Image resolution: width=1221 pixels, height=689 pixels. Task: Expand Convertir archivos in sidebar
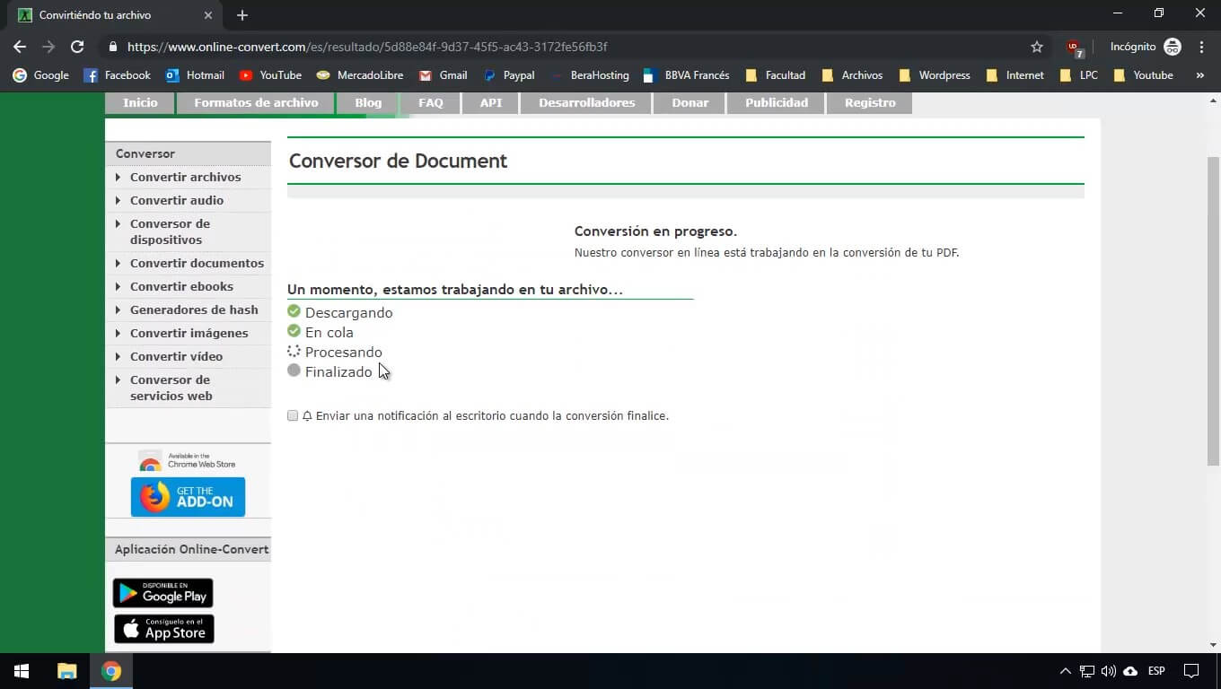pos(188,177)
